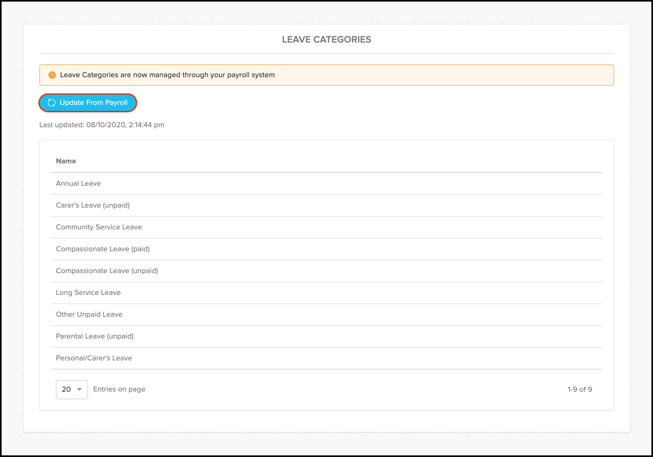Select the Carer's Leave (unpaid) row
The height and width of the screenshot is (457, 653).
point(92,205)
